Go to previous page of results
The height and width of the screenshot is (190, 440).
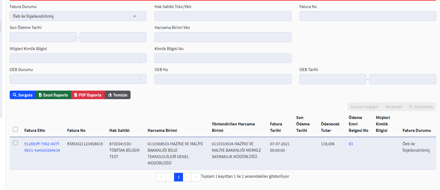(170, 177)
